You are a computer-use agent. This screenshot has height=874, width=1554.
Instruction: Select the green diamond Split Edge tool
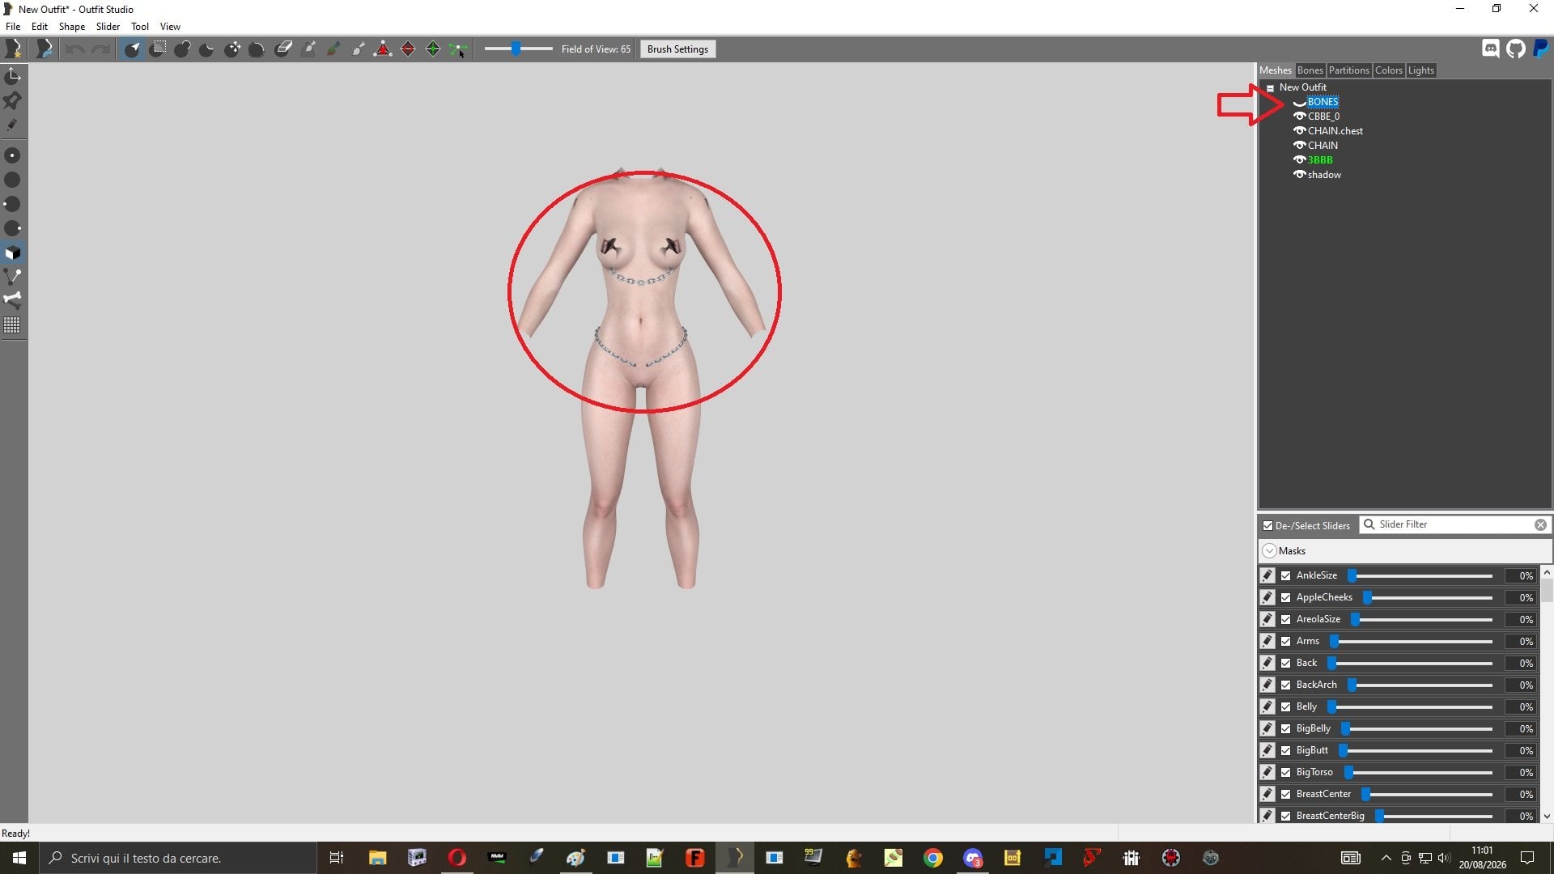tap(433, 49)
